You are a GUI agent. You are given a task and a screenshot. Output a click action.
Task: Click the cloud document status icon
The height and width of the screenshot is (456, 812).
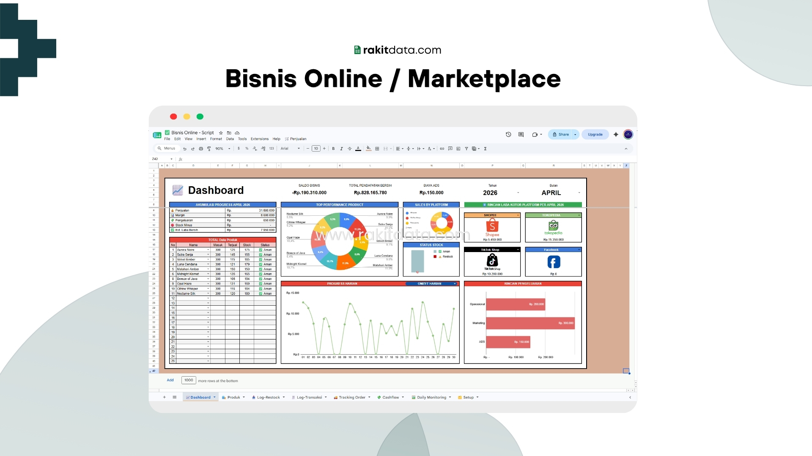[x=237, y=133]
